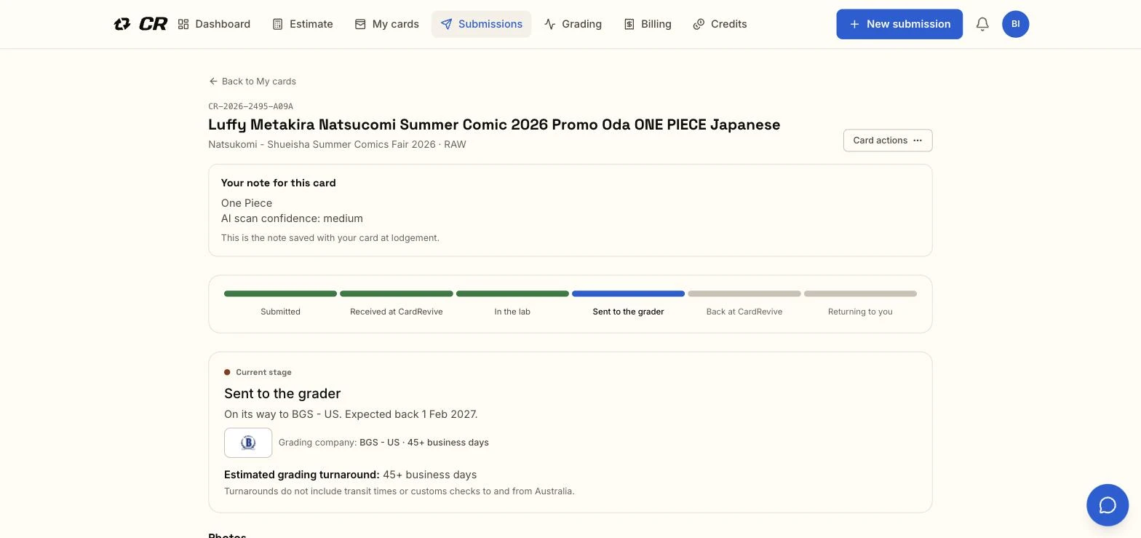Click the Back at CardRevive progress segment
The height and width of the screenshot is (538, 1141).
tap(744, 294)
